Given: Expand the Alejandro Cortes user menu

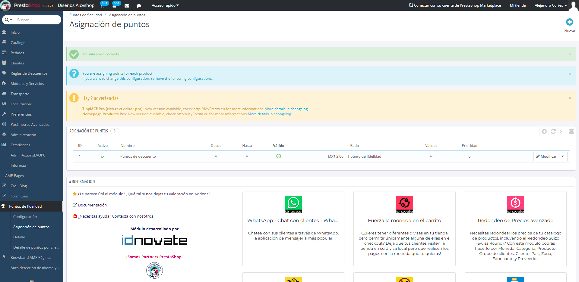Looking at the screenshot, I should (x=550, y=5).
